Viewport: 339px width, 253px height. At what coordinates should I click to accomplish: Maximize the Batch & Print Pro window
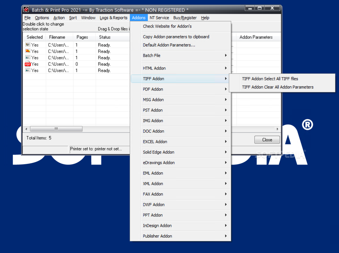point(260,8)
